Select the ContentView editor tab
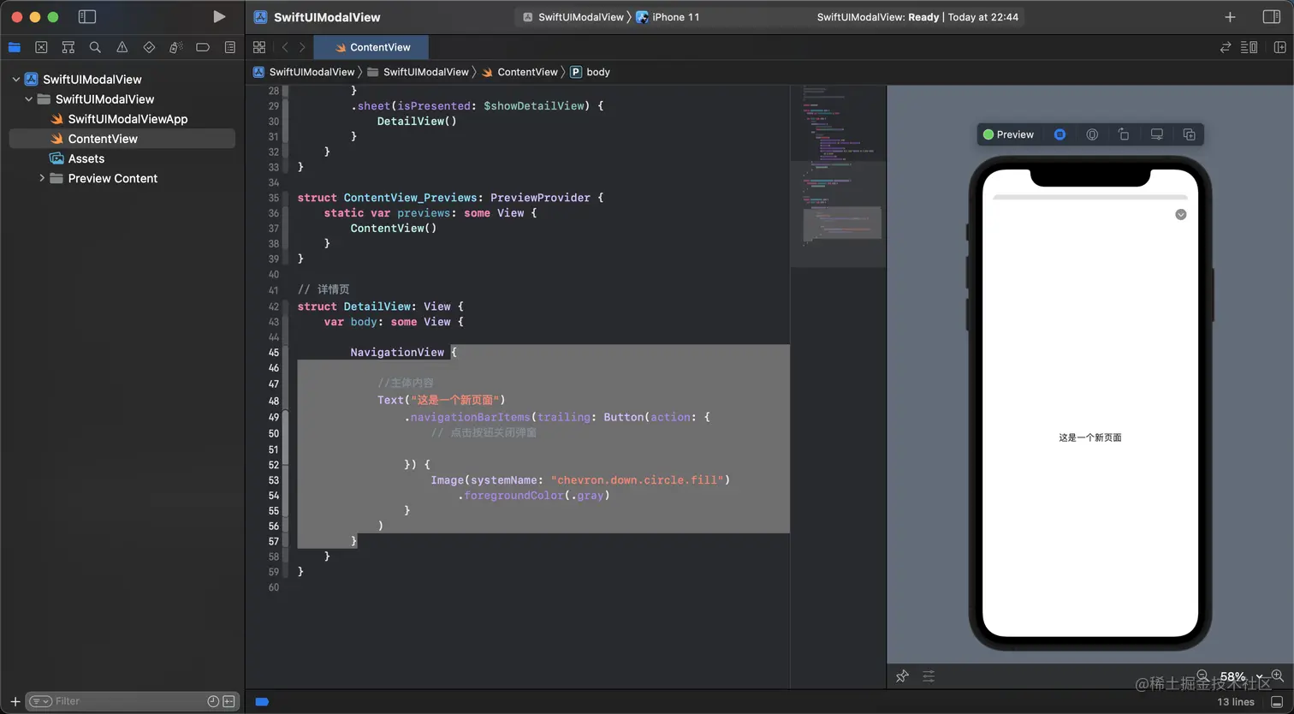Screen dimensions: 1294x714 point(371,47)
